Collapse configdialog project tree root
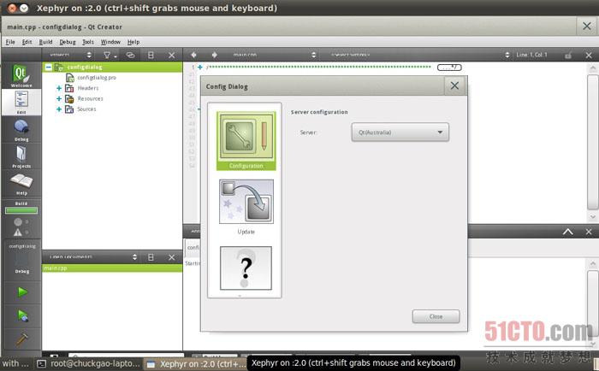Screen dimensions: 599x371 (49, 68)
